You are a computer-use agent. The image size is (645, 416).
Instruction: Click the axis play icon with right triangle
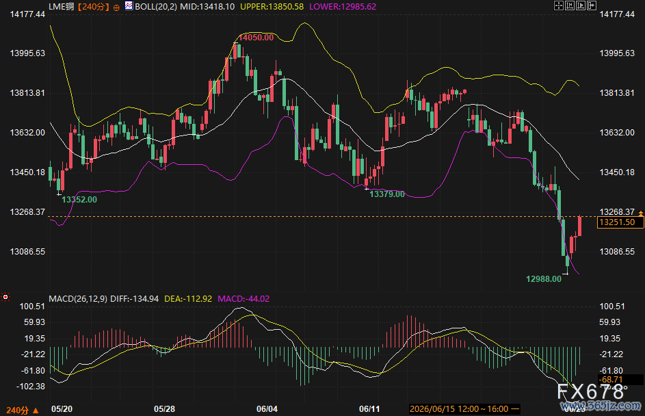click(581, 5)
